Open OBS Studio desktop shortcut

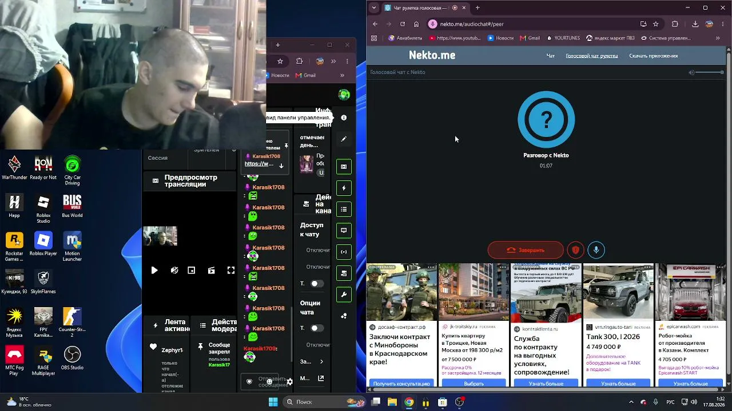pyautogui.click(x=72, y=358)
